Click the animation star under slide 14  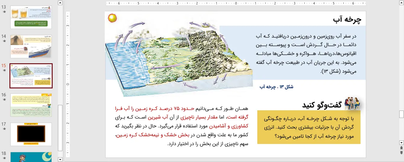point(4,41)
